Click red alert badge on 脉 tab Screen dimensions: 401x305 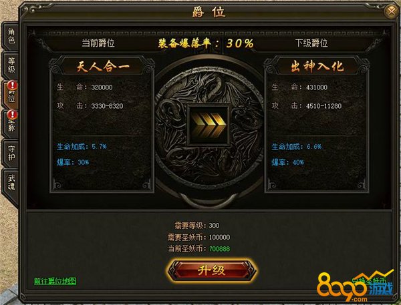[x=13, y=114]
